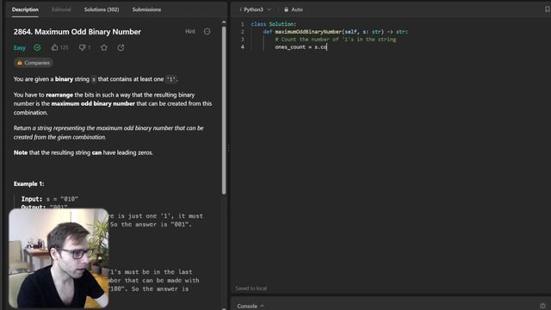
Task: Click the bookmark icon in editor toolbar
Action: pos(547,9)
